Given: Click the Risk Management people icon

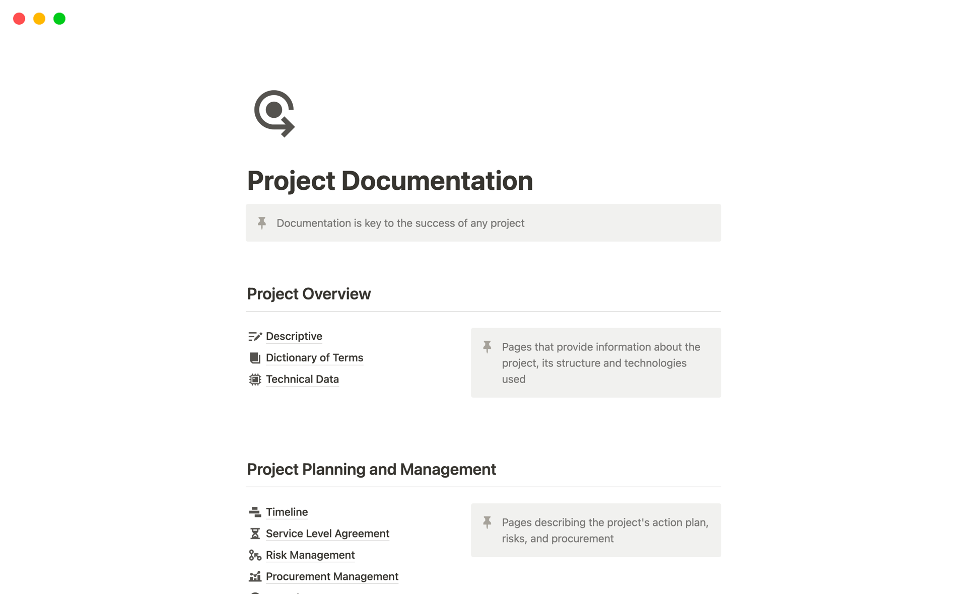Looking at the screenshot, I should 254,555.
